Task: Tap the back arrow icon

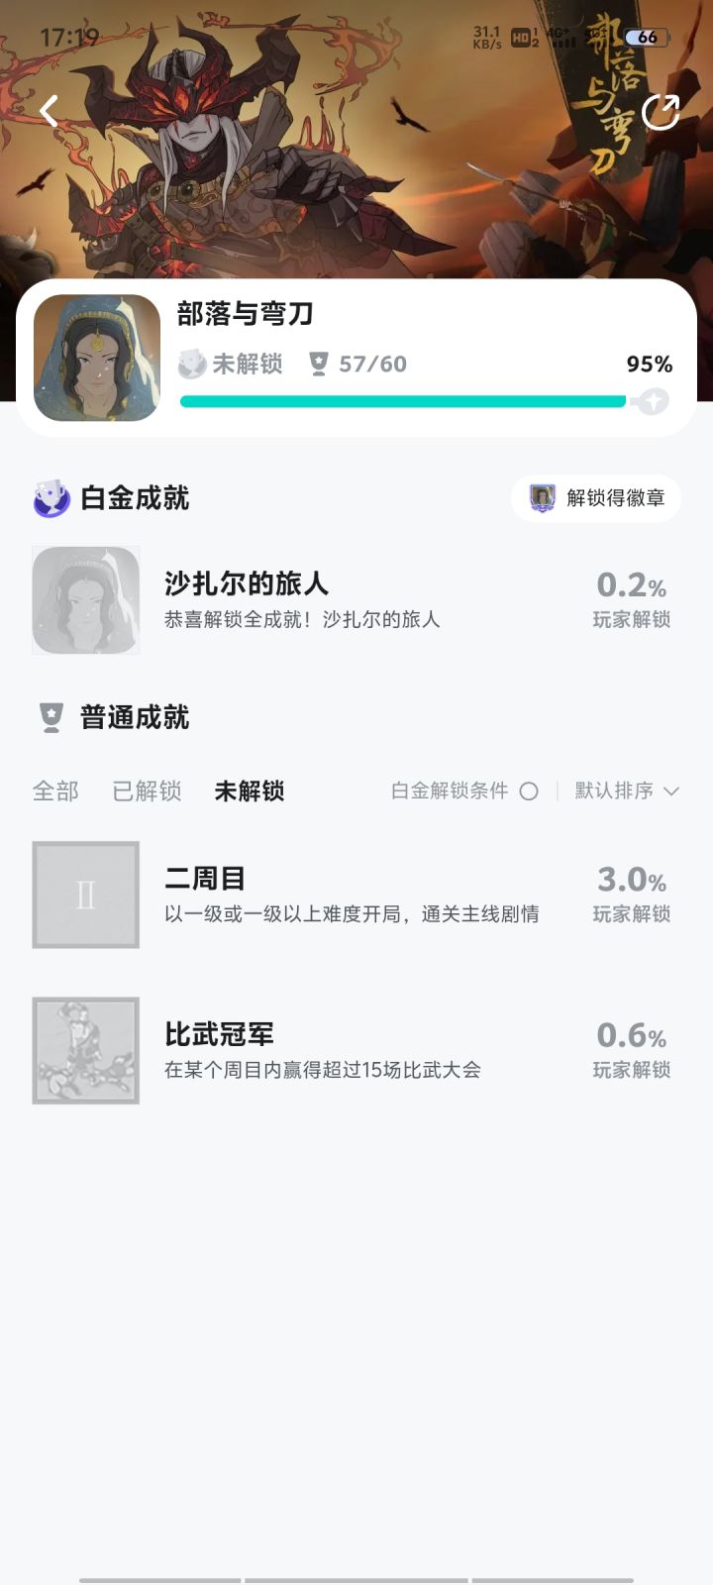Action: (x=50, y=110)
